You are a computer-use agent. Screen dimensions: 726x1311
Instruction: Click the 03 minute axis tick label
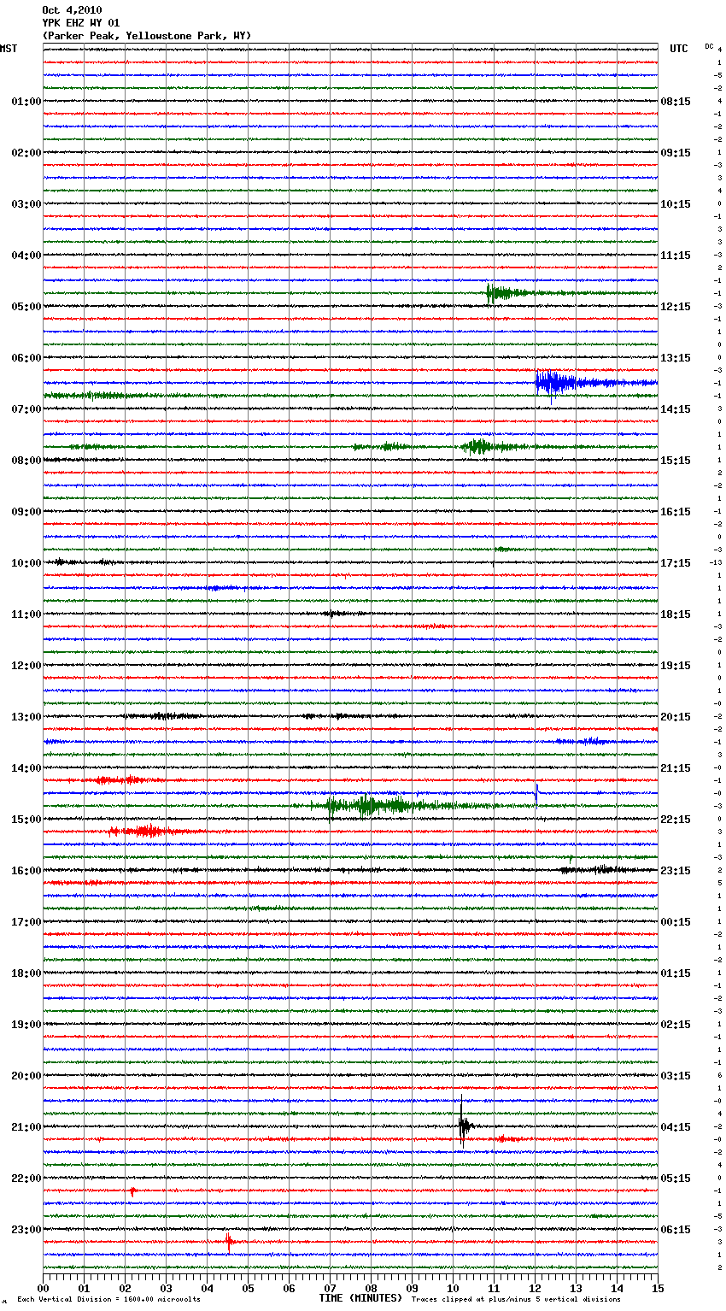click(167, 1288)
